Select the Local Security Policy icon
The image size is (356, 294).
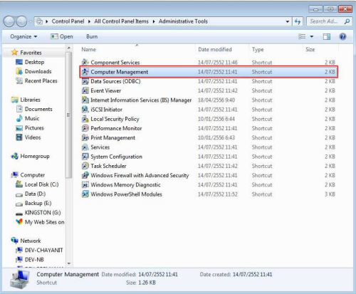[x=85, y=119]
